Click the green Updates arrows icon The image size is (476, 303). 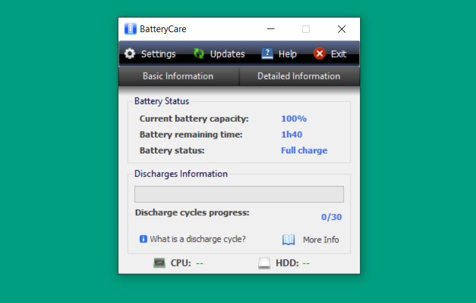click(x=199, y=53)
